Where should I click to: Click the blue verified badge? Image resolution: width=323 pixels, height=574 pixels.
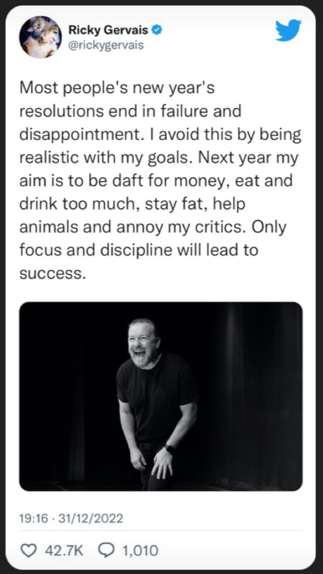pyautogui.click(x=157, y=29)
